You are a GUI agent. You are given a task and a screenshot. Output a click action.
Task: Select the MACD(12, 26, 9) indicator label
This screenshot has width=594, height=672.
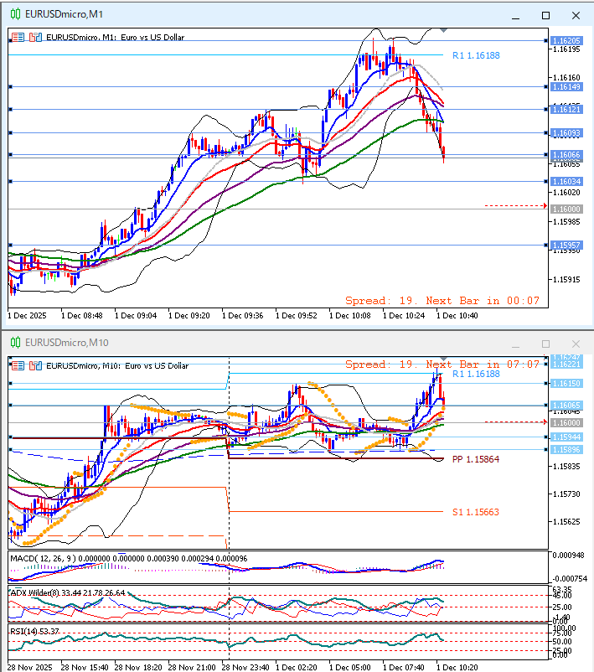point(42,558)
